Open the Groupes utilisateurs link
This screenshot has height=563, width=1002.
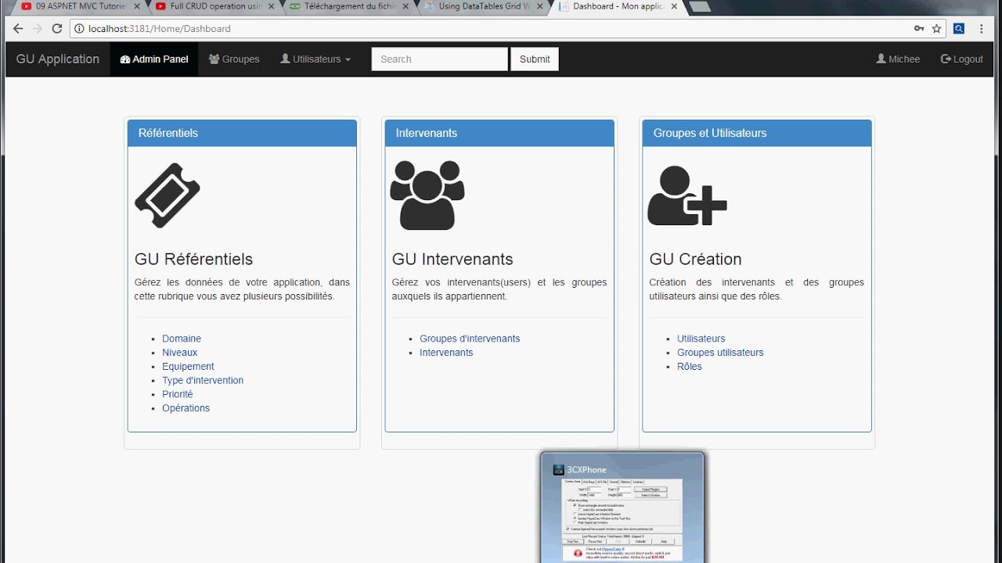[720, 353]
